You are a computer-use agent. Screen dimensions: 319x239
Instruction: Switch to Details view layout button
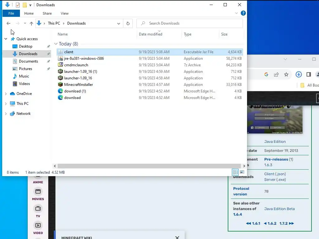pyautogui.click(x=236, y=172)
